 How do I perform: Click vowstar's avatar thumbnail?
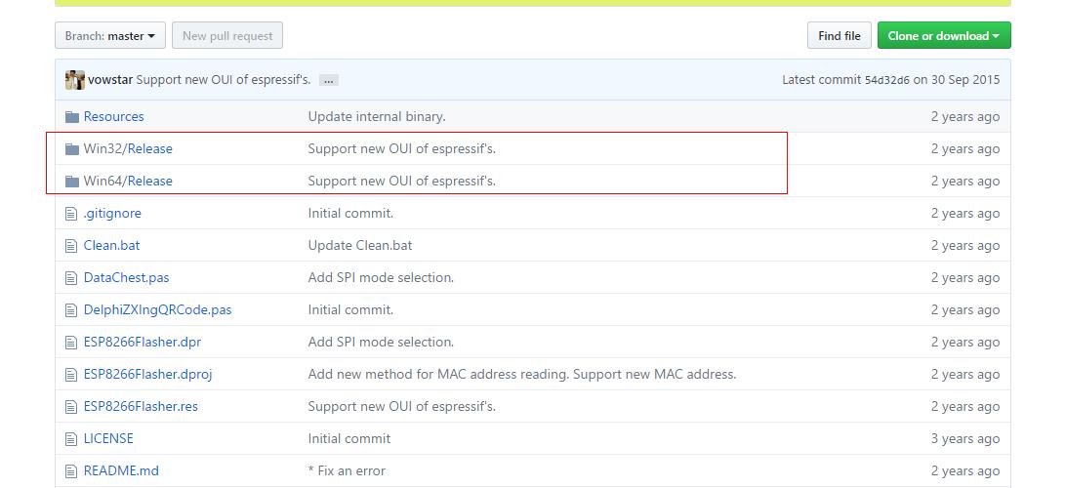[75, 80]
